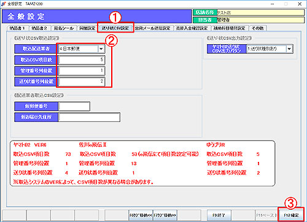Click the 仮郵便番号 blue label
Image resolution: width=307 pixels, height=222 pixels.
(36, 106)
